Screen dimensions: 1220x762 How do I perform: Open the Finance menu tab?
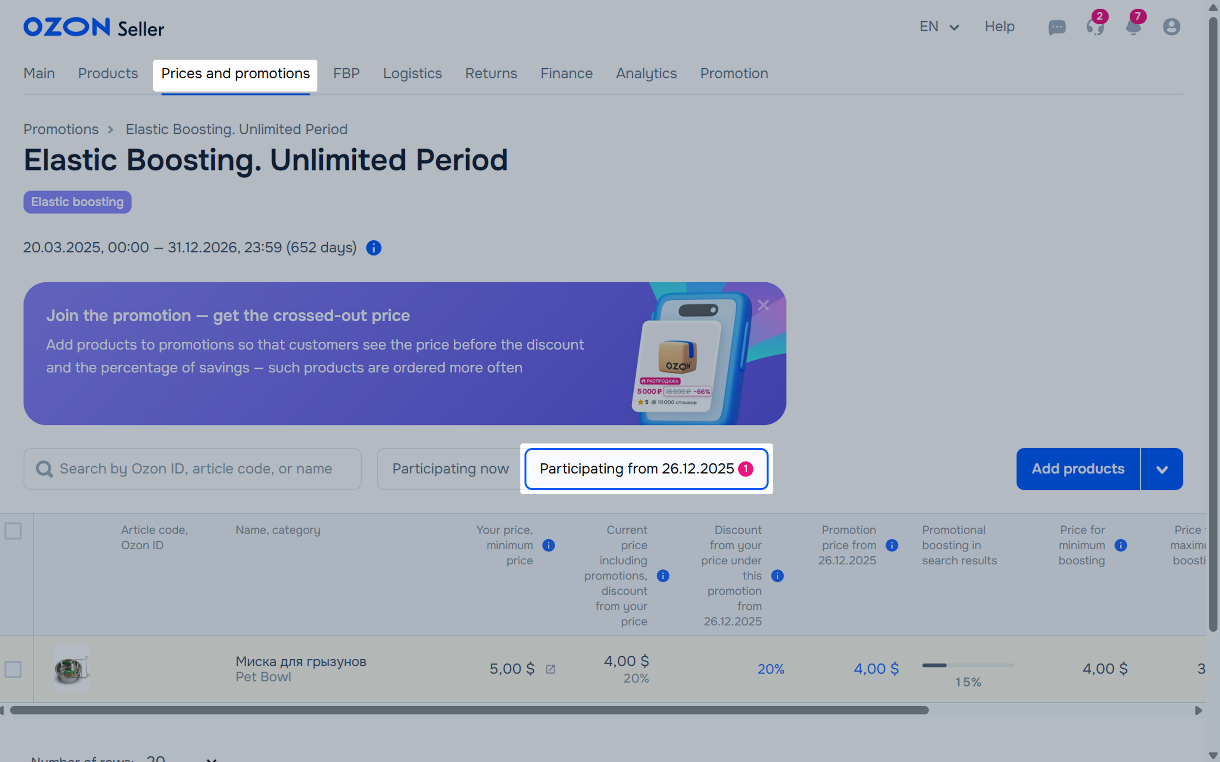coord(566,73)
